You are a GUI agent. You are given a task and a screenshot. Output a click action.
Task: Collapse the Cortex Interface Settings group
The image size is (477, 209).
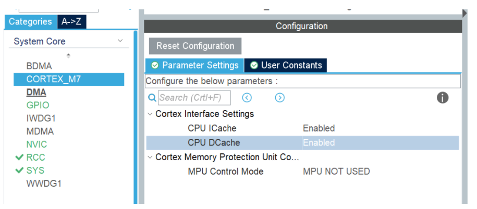pos(150,114)
